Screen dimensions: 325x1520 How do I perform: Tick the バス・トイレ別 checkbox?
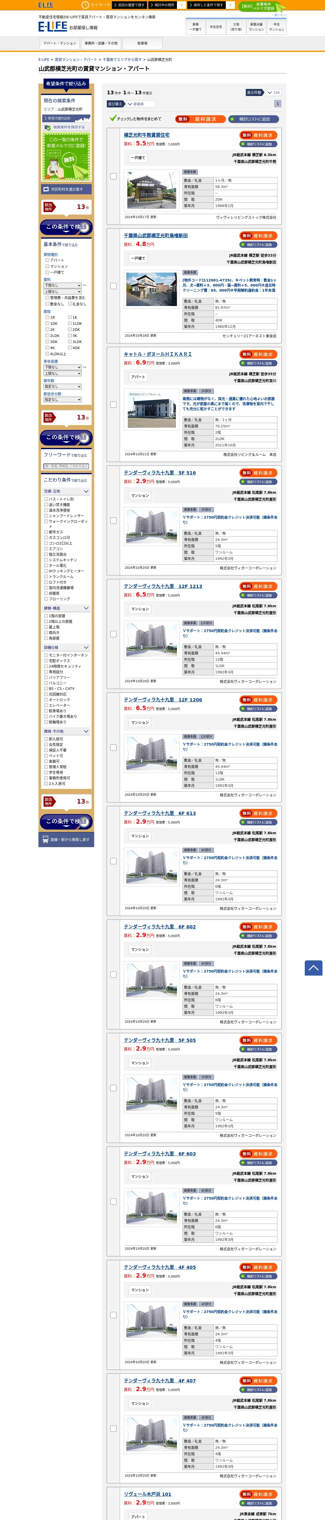(x=46, y=499)
